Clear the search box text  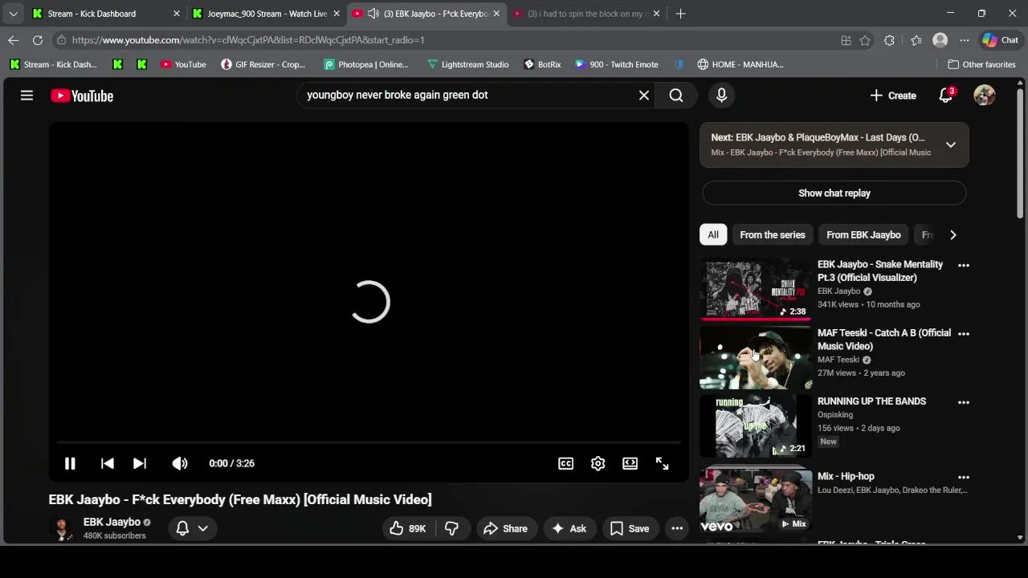coord(643,96)
